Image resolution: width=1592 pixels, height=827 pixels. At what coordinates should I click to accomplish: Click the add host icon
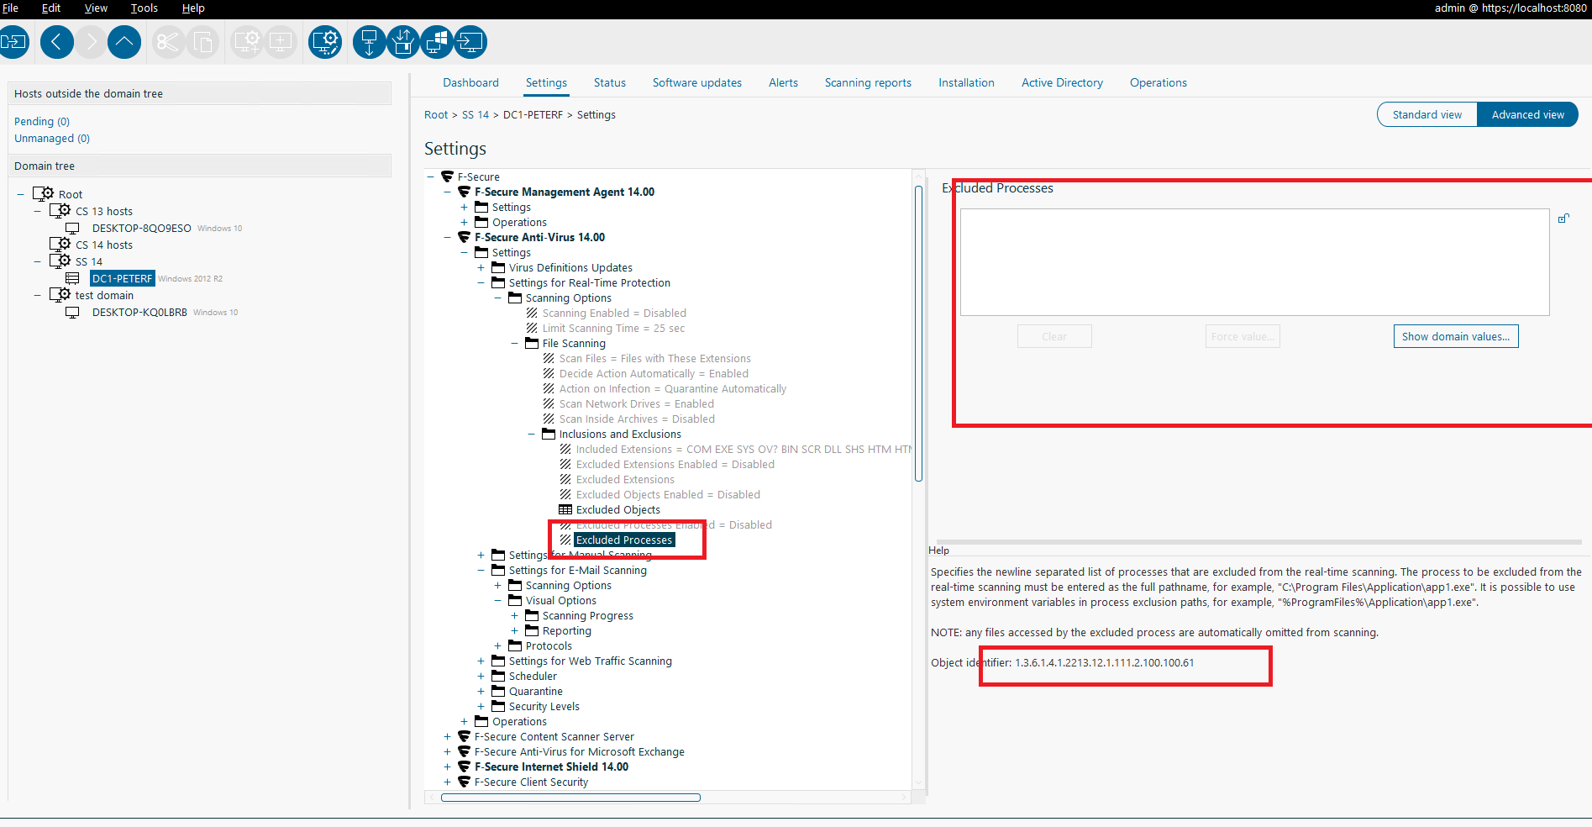281,41
